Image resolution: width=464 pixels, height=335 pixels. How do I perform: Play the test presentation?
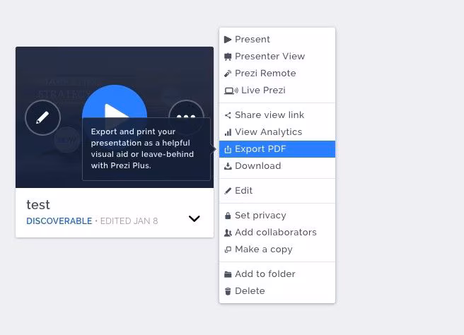114,106
